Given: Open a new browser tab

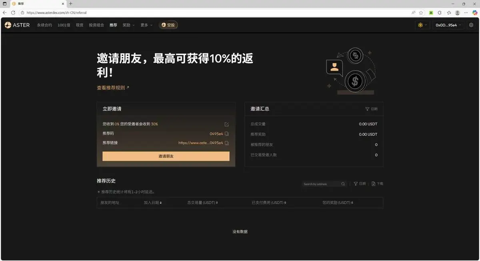Looking at the screenshot, I should pos(71,4).
